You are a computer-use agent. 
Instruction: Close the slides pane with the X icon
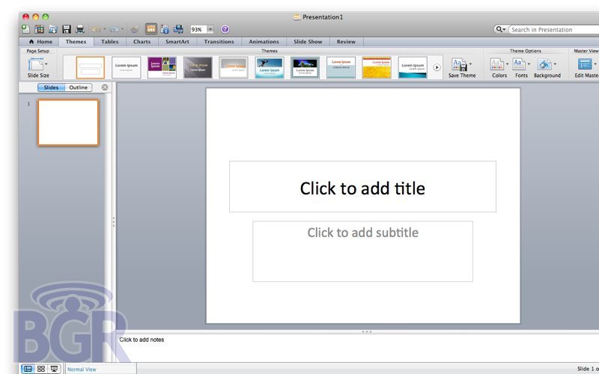tap(105, 88)
